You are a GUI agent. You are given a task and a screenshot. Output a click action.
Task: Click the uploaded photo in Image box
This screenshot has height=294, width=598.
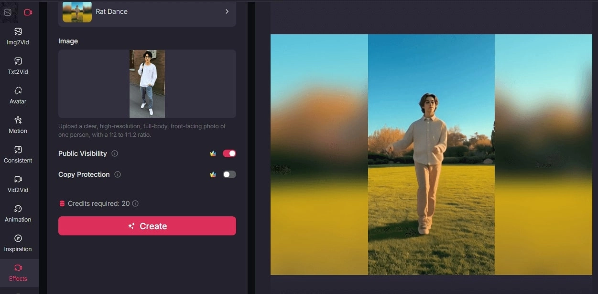coord(147,84)
